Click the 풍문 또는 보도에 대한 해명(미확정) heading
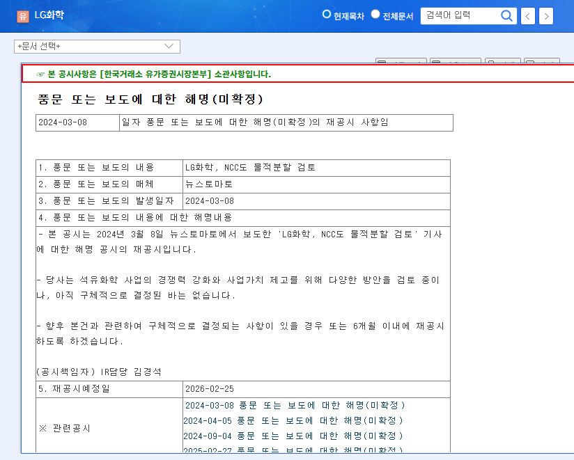The image size is (574, 460). 150,99
